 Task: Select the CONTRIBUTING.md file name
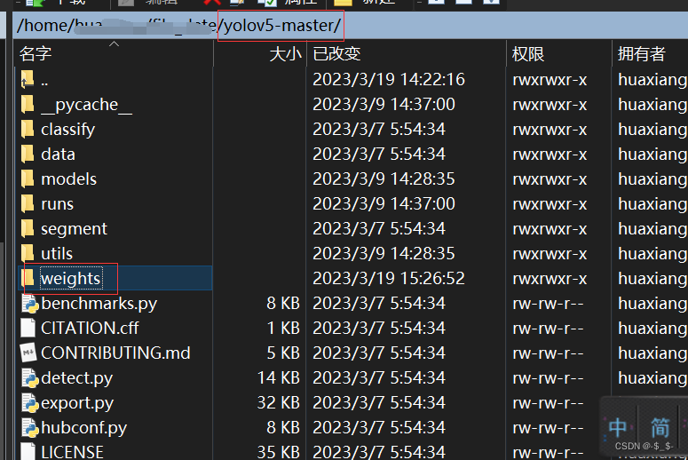115,353
